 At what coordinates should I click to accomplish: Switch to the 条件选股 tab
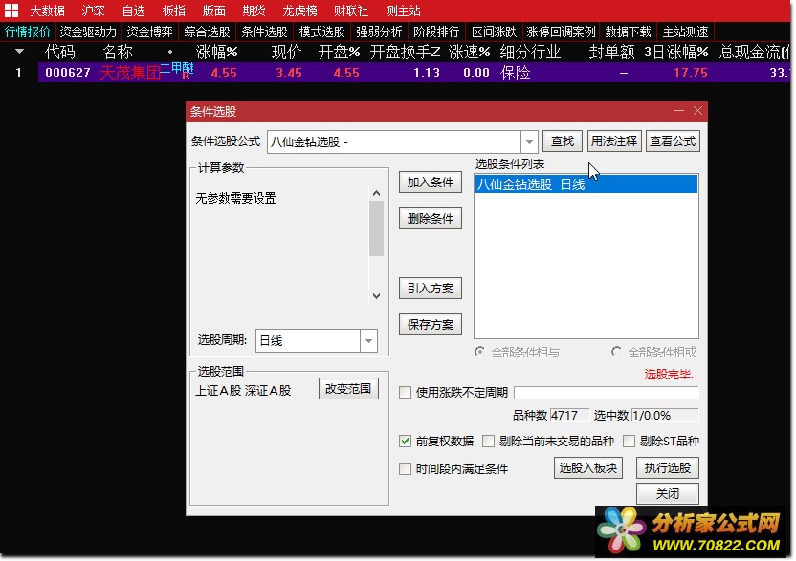(x=264, y=32)
